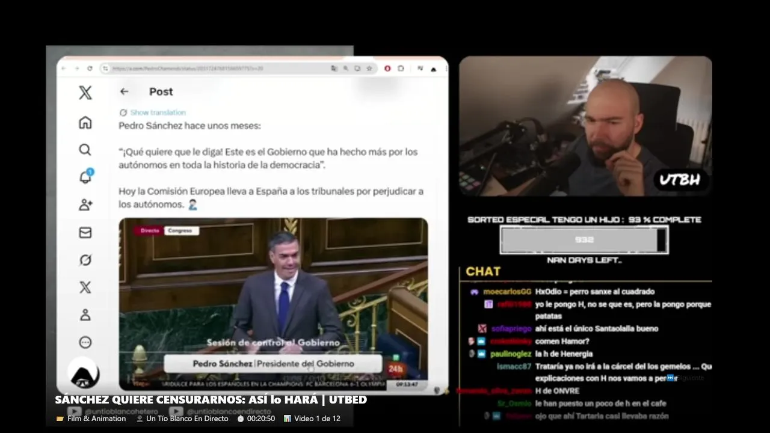Open the follow-people icon in X sidebar
770x433 pixels.
click(85, 204)
